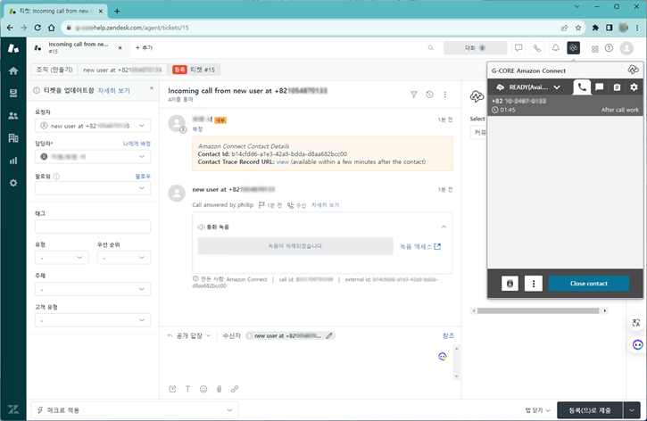Click the ticket conversation filter icon
Viewport: 647px width, 421px height.
pyautogui.click(x=413, y=95)
